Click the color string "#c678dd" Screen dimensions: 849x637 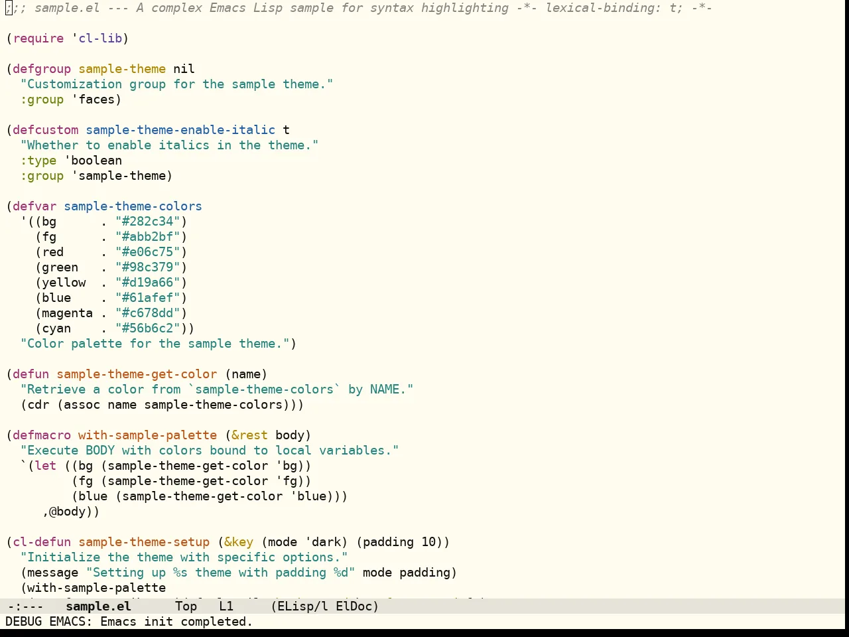(x=148, y=313)
